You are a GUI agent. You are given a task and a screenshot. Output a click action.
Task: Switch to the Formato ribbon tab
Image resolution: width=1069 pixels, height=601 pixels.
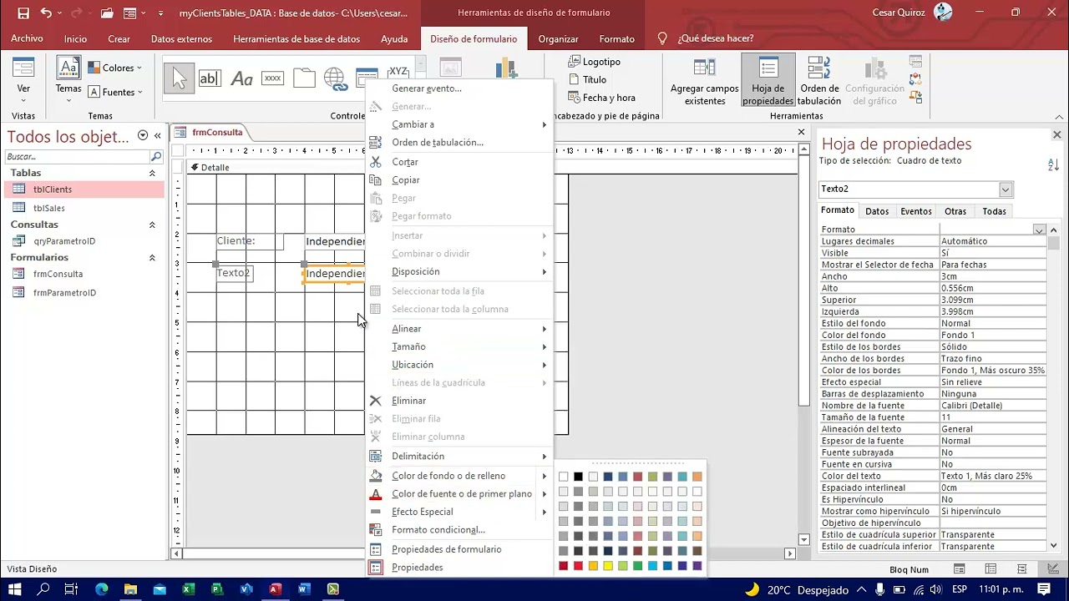point(616,38)
